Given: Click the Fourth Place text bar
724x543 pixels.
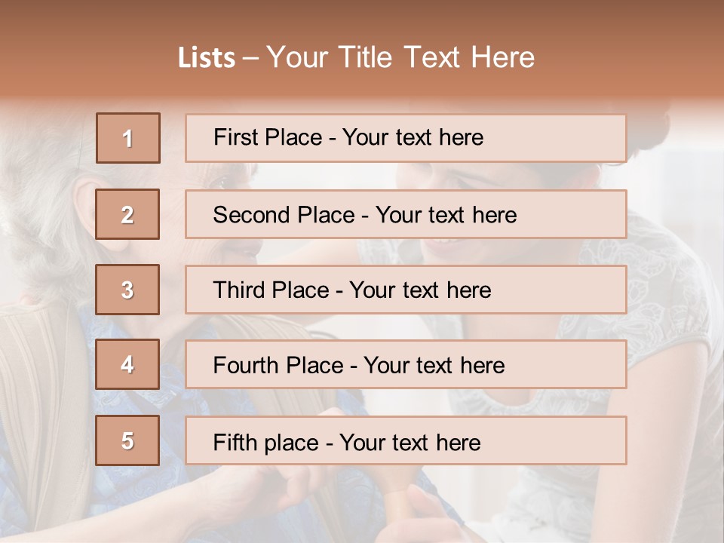Looking at the screenshot, I should [406, 365].
